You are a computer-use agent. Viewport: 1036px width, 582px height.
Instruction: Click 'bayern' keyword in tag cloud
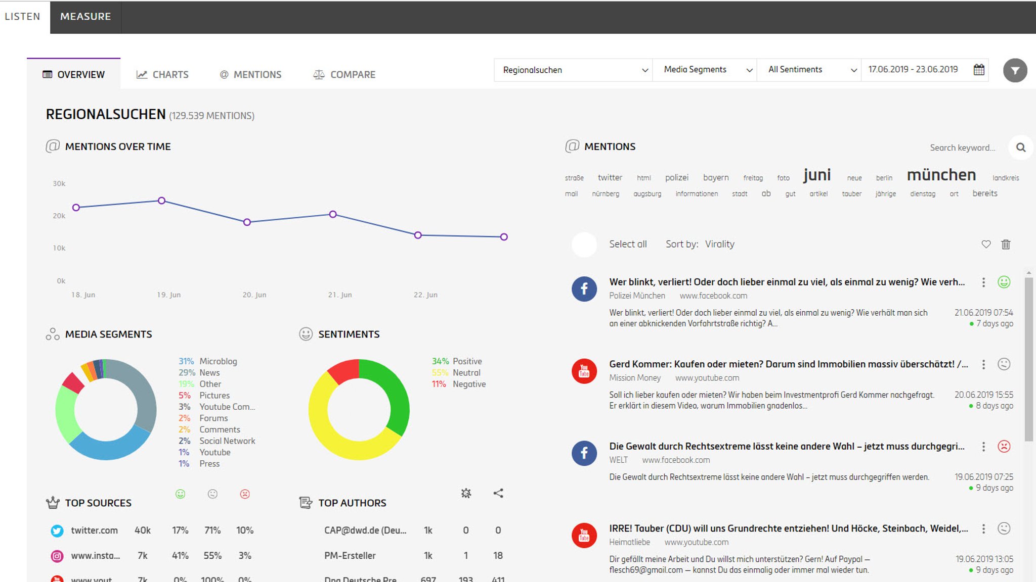716,177
